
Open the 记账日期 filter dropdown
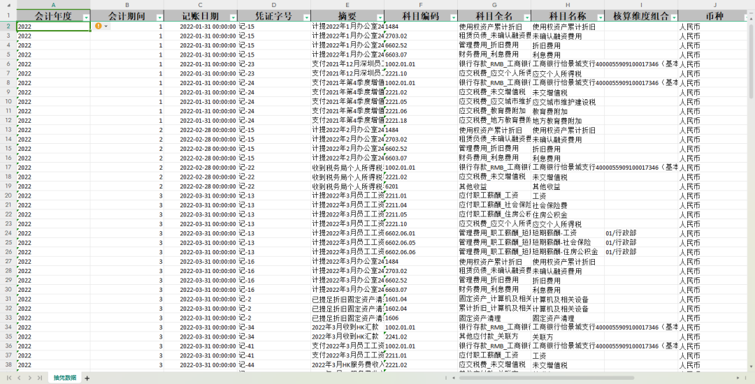click(x=233, y=17)
